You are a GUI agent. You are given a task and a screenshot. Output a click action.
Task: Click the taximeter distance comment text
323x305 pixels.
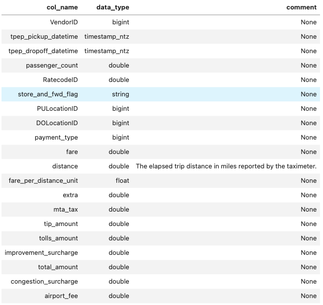226,166
